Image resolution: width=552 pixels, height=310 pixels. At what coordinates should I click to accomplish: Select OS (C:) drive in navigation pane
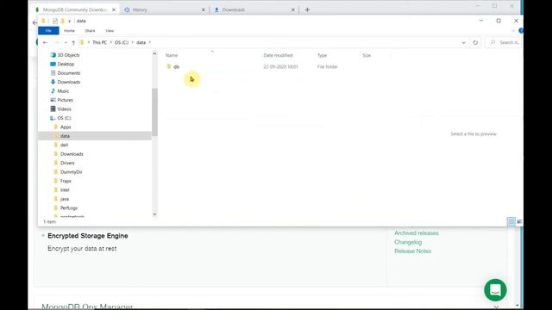[x=64, y=118]
